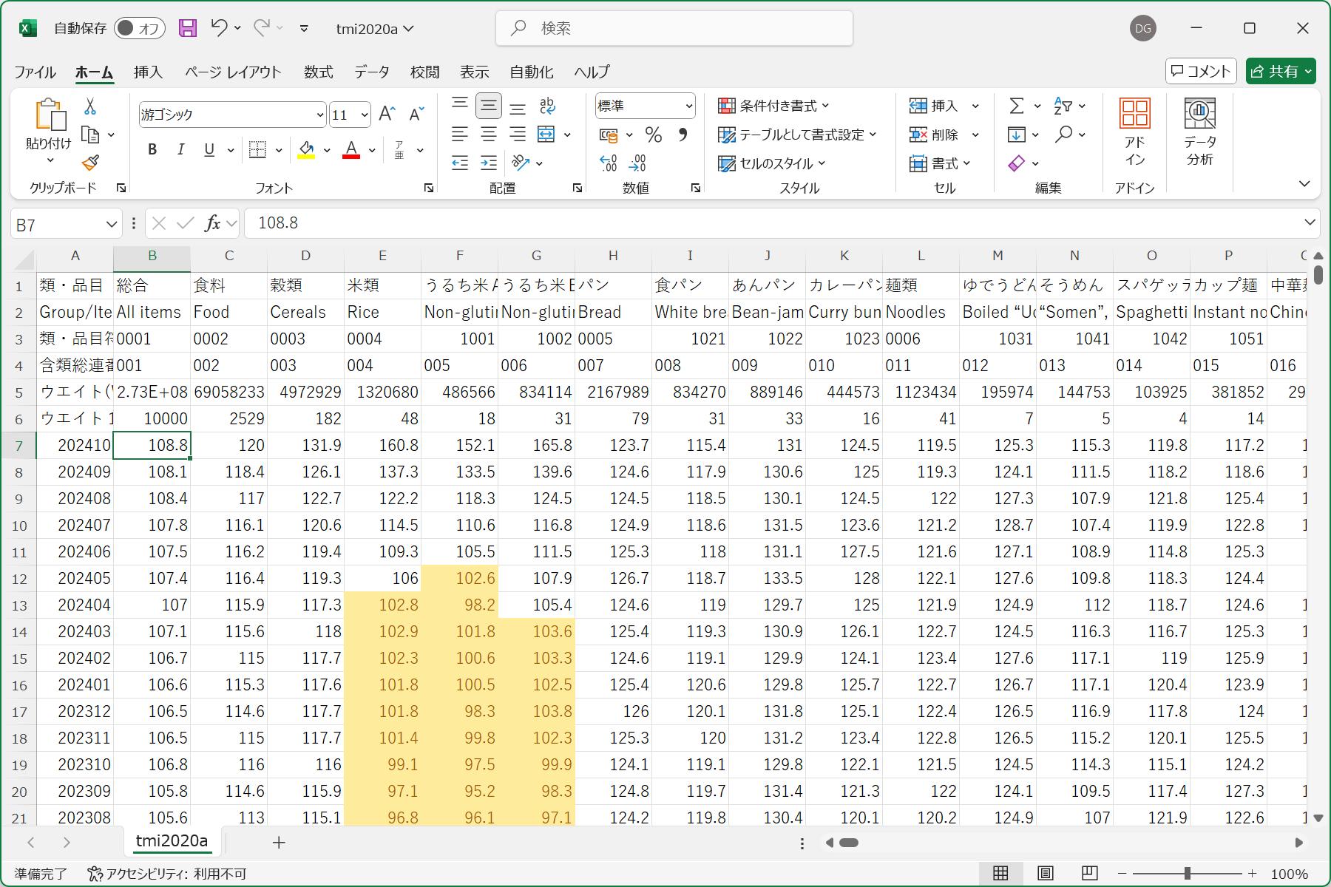Viewport: 1331px width, 887px height.
Task: Click the Save icon in title bar
Action: [188, 28]
